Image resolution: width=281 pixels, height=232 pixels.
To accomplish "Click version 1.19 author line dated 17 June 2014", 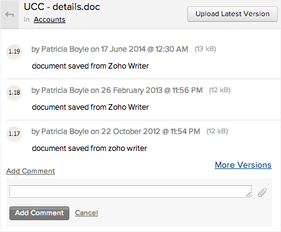I will pos(110,49).
